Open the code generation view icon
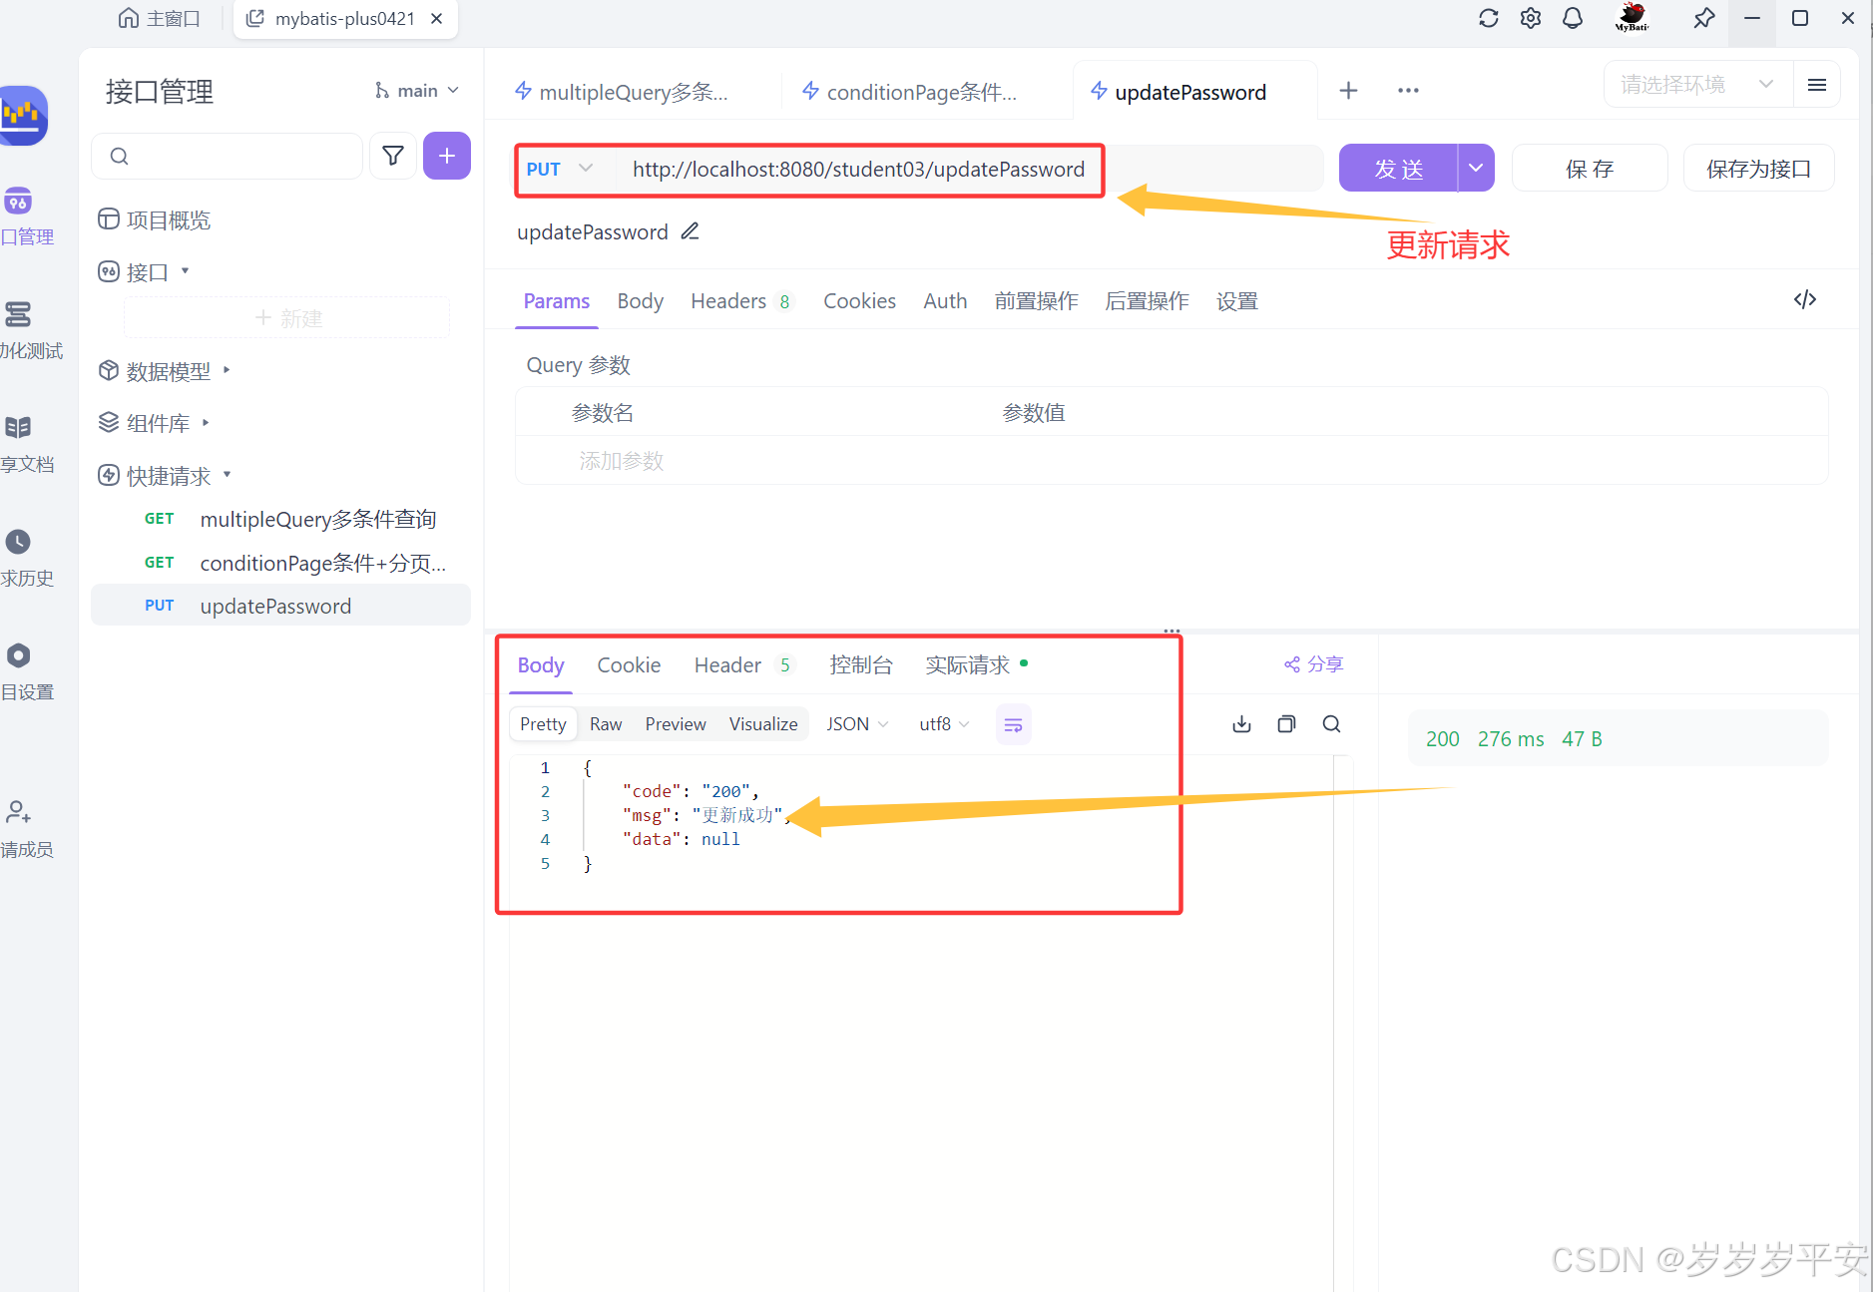This screenshot has height=1292, width=1873. 1804,299
